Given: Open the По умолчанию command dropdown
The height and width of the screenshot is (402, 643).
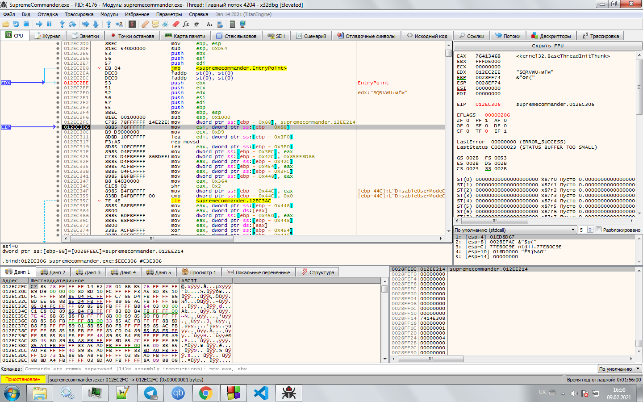Looking at the screenshot, I should 620,369.
